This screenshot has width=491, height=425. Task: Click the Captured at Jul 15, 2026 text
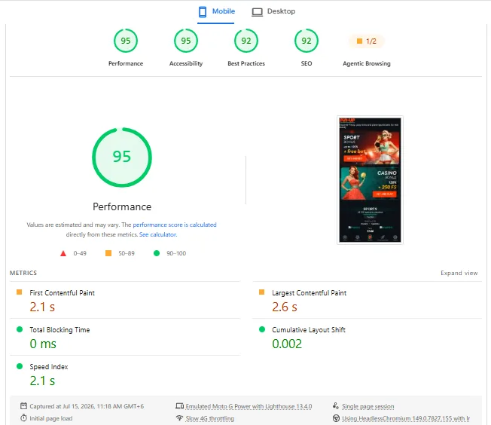point(87,406)
